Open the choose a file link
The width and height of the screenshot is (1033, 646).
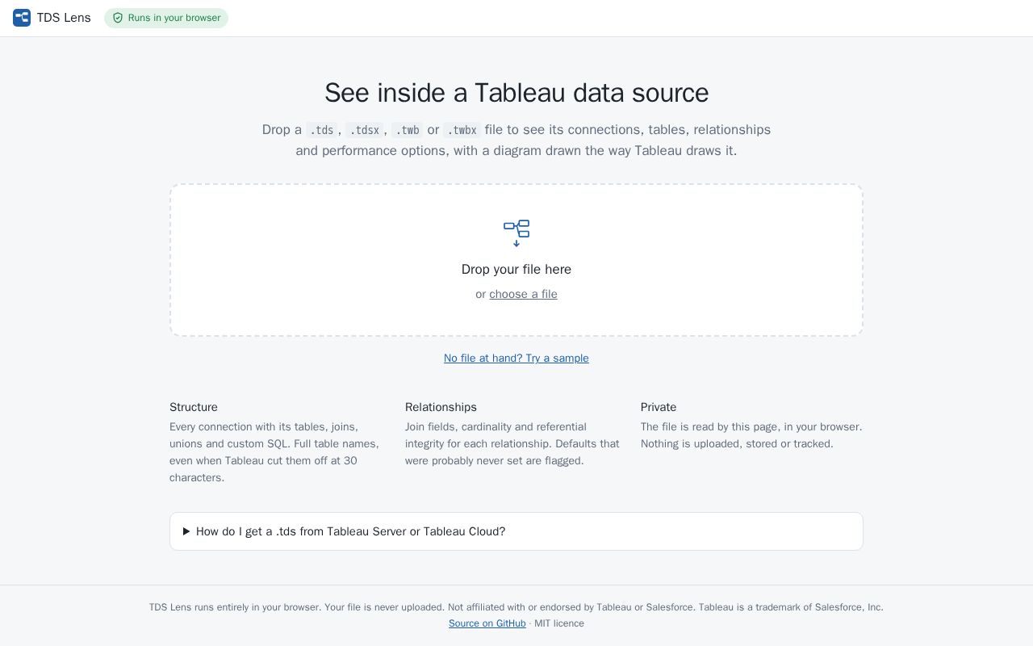[523, 294]
